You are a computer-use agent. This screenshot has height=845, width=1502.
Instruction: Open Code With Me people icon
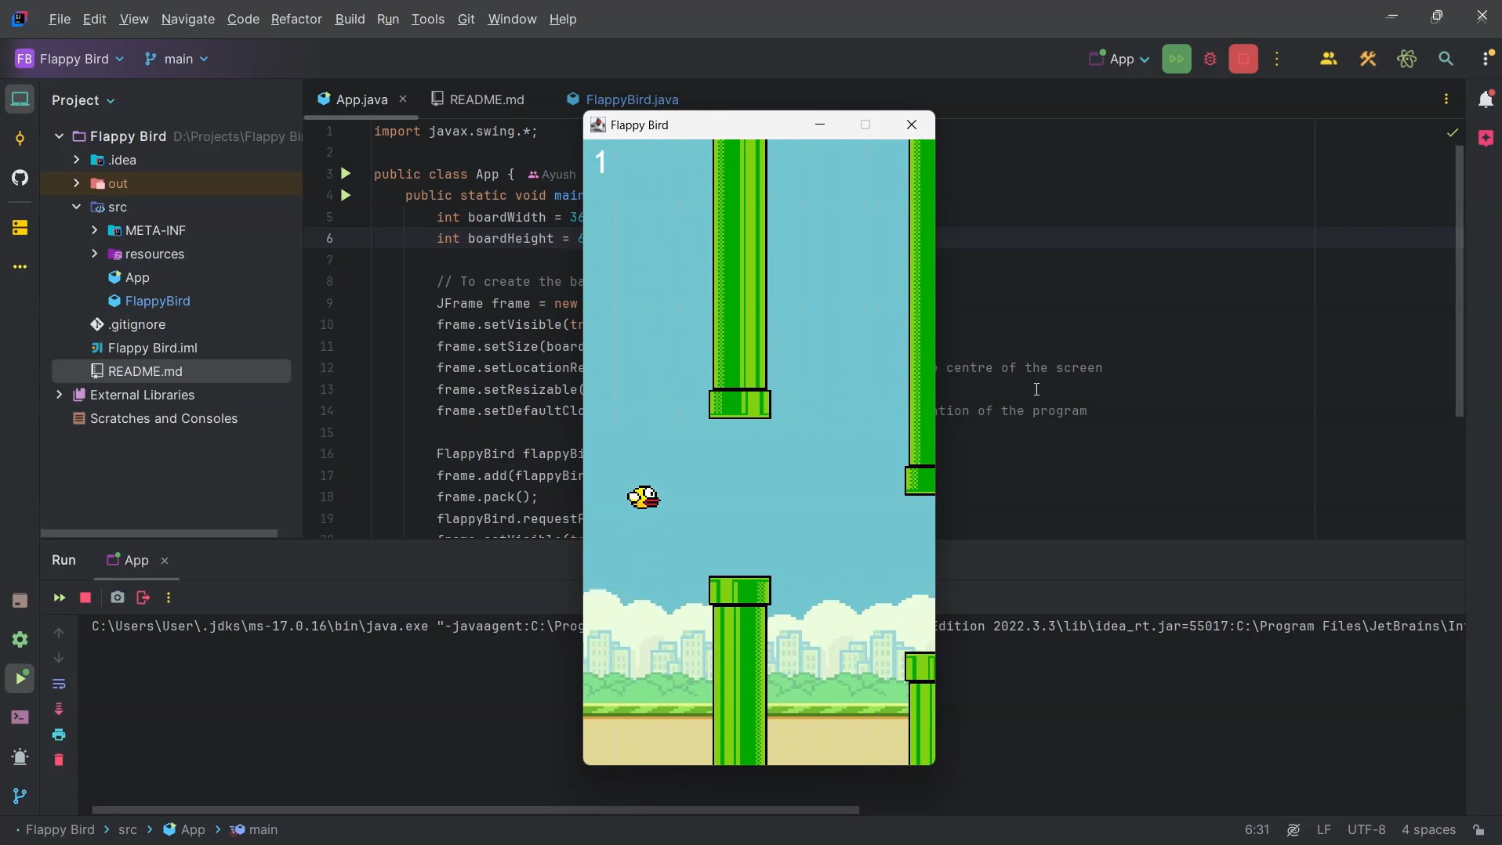click(1330, 60)
